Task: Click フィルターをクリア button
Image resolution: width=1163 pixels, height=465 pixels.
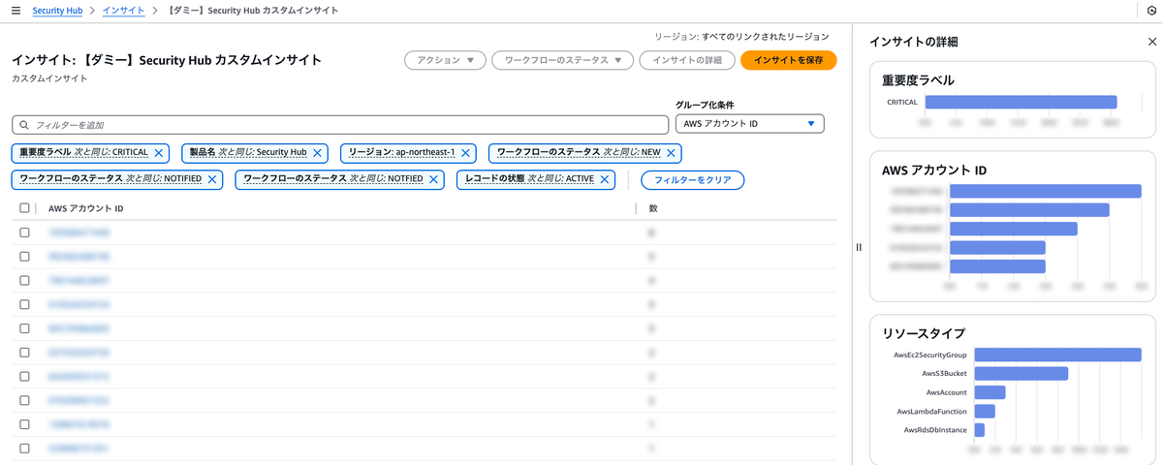Action: [x=693, y=180]
